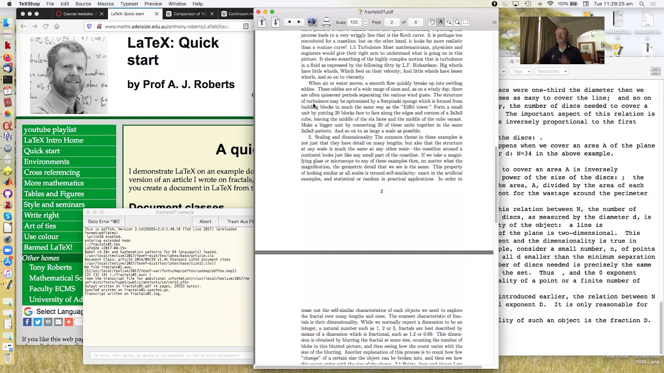Click the email share icon

point(58,322)
